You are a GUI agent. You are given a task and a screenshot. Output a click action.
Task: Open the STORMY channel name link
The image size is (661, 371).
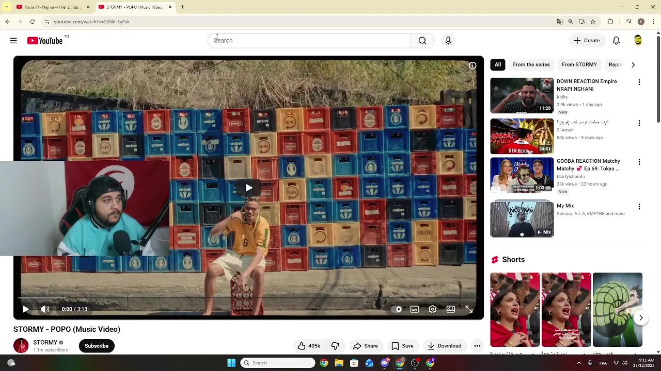tap(45, 342)
